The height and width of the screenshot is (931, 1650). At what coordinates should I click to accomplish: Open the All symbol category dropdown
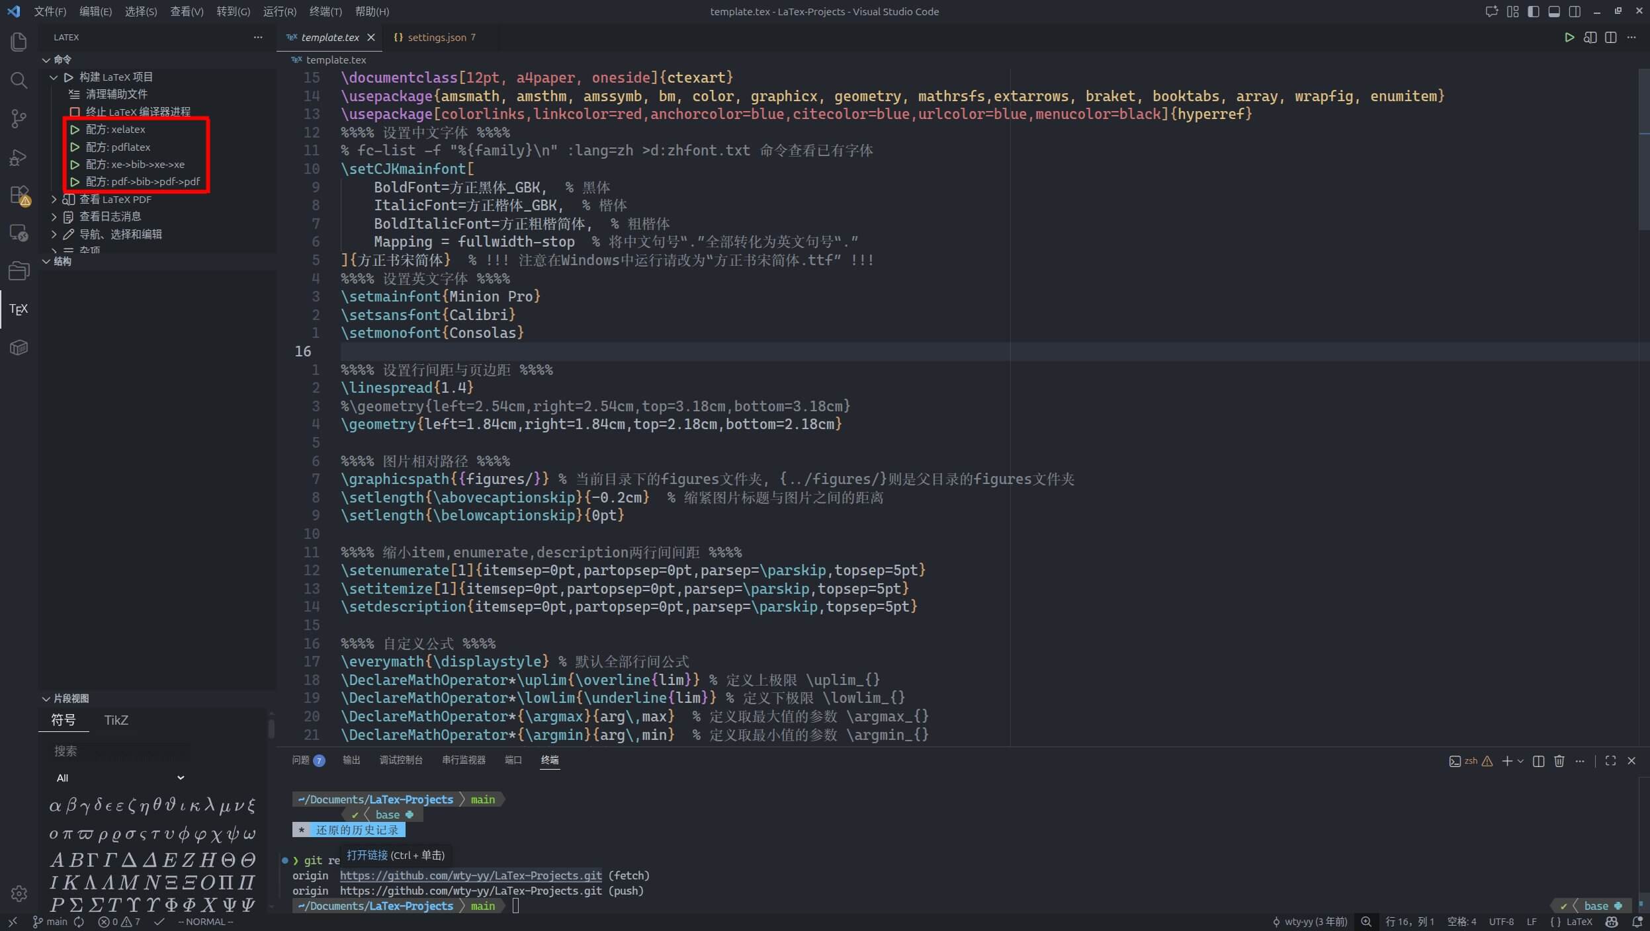pyautogui.click(x=119, y=778)
